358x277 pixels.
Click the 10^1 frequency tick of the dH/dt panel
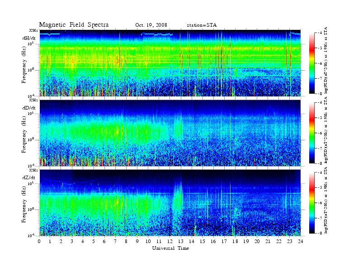(x=31, y=43)
